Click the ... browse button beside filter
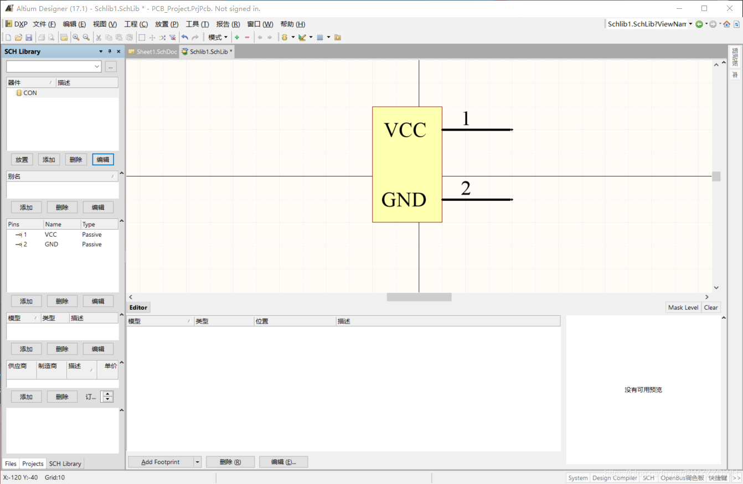Viewport: 743px width, 484px height. tap(111, 66)
